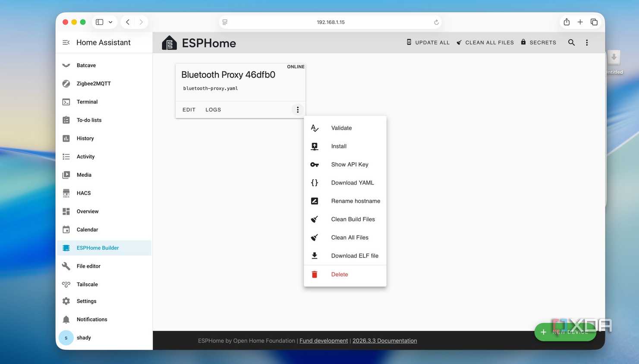
Task: Click the Safari Share icon
Action: click(x=567, y=22)
